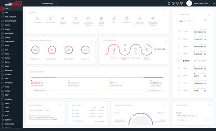Click the Güncelle refresh icon in Döviz Kurları
216x131 pixels.
(96, 122)
